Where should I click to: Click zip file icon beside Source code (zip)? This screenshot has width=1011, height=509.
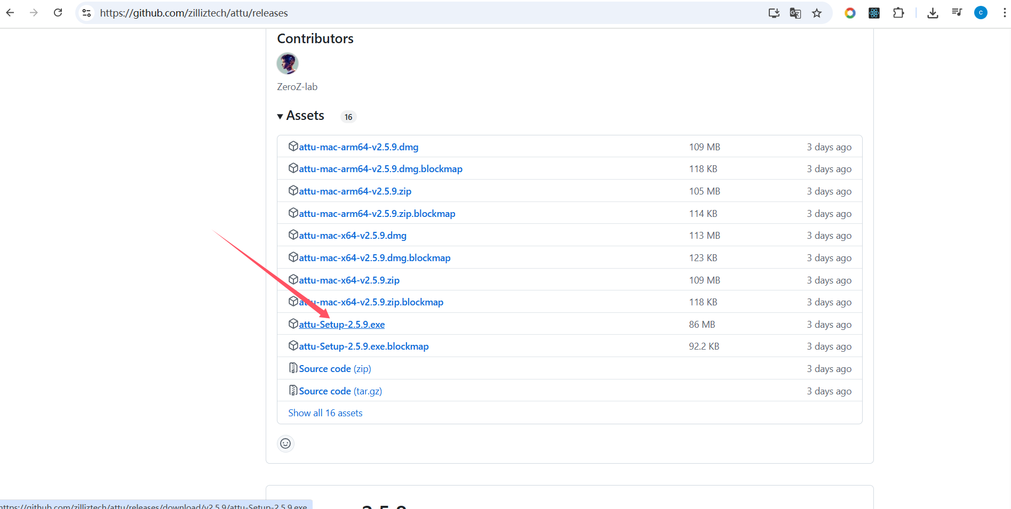coord(293,368)
